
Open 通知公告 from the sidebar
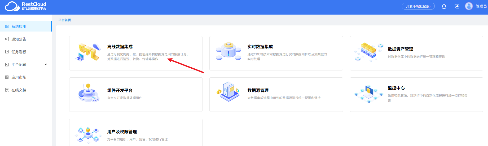coord(26,39)
